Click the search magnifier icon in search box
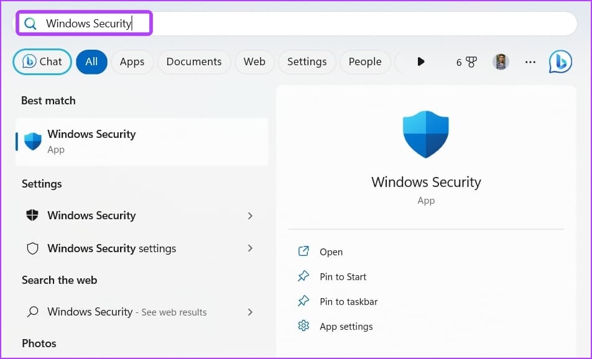The height and width of the screenshot is (359, 592). (30, 24)
